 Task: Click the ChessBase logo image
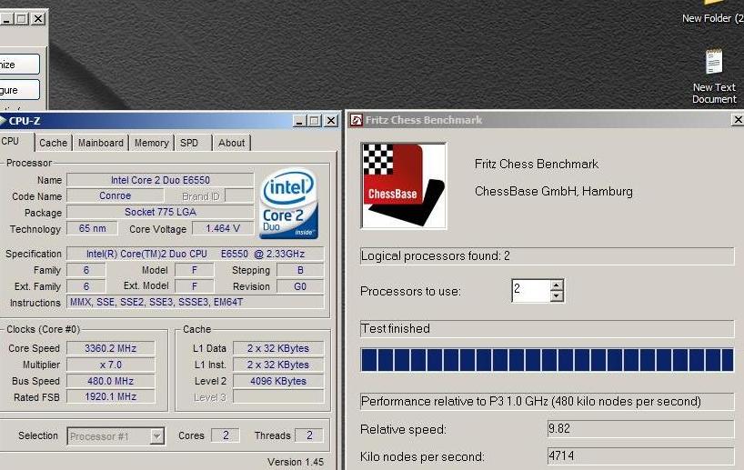[x=403, y=185]
